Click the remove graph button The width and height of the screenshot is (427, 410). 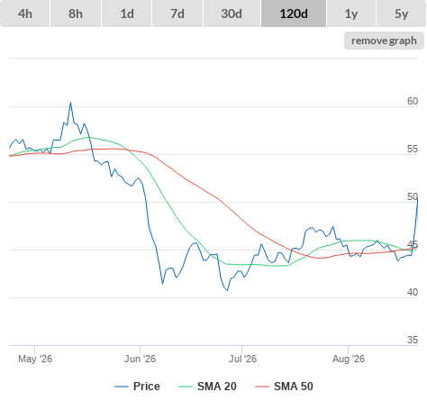click(x=384, y=41)
